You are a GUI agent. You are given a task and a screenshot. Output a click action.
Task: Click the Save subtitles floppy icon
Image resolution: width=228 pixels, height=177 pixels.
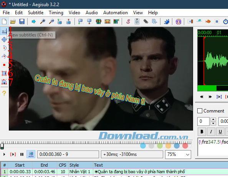(22, 22)
